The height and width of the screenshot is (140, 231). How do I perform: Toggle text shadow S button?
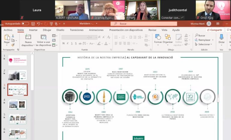(x=76, y=43)
